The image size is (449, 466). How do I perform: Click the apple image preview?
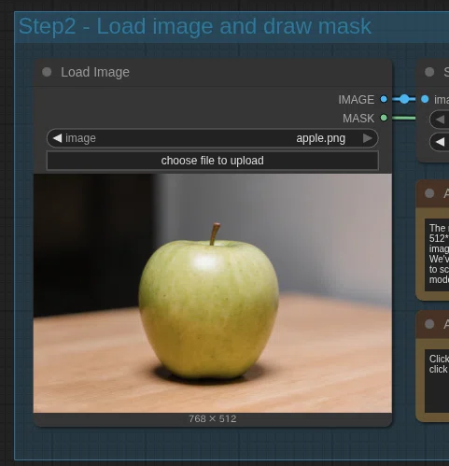pos(213,293)
